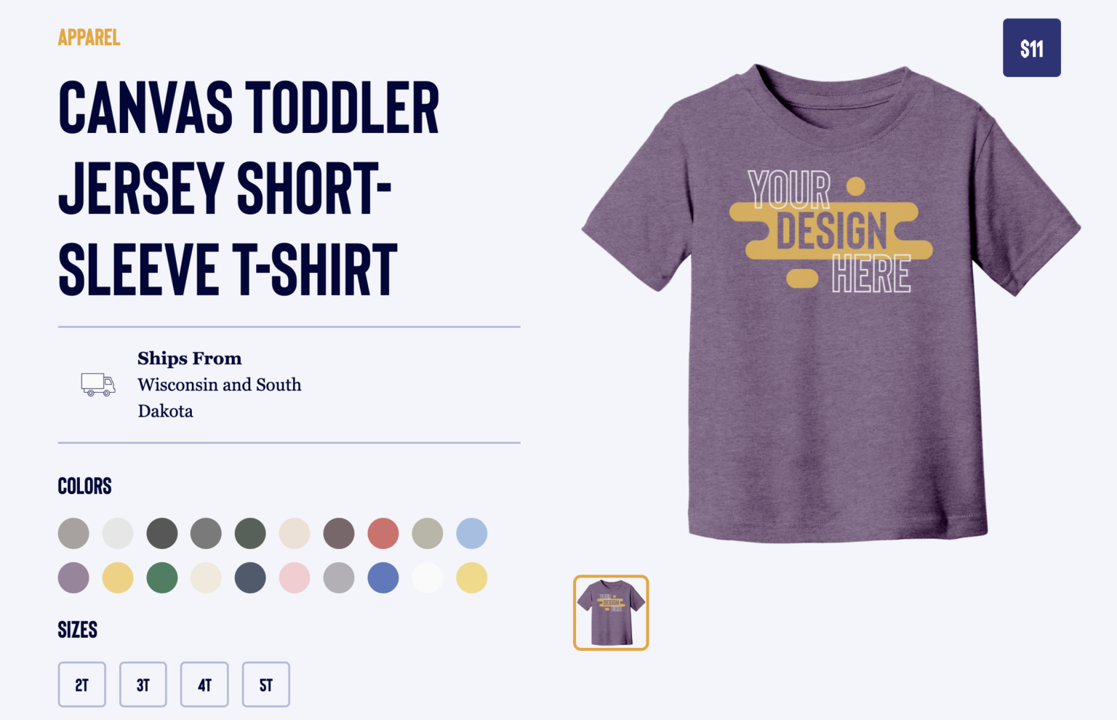Select the royal blue color swatch
The image size is (1117, 720).
[x=383, y=577]
